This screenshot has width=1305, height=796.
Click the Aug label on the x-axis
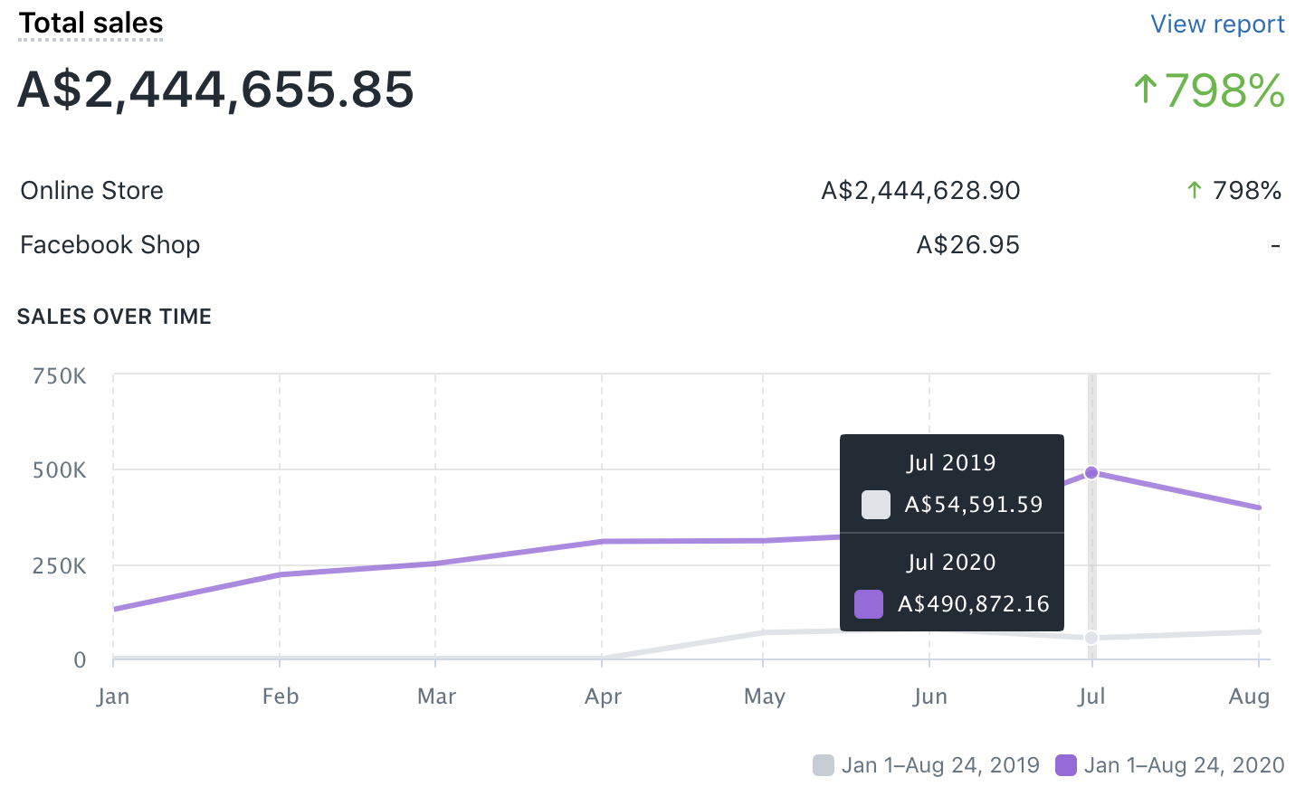[1249, 696]
